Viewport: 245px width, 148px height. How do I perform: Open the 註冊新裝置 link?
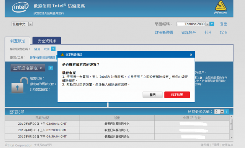(x=164, y=32)
